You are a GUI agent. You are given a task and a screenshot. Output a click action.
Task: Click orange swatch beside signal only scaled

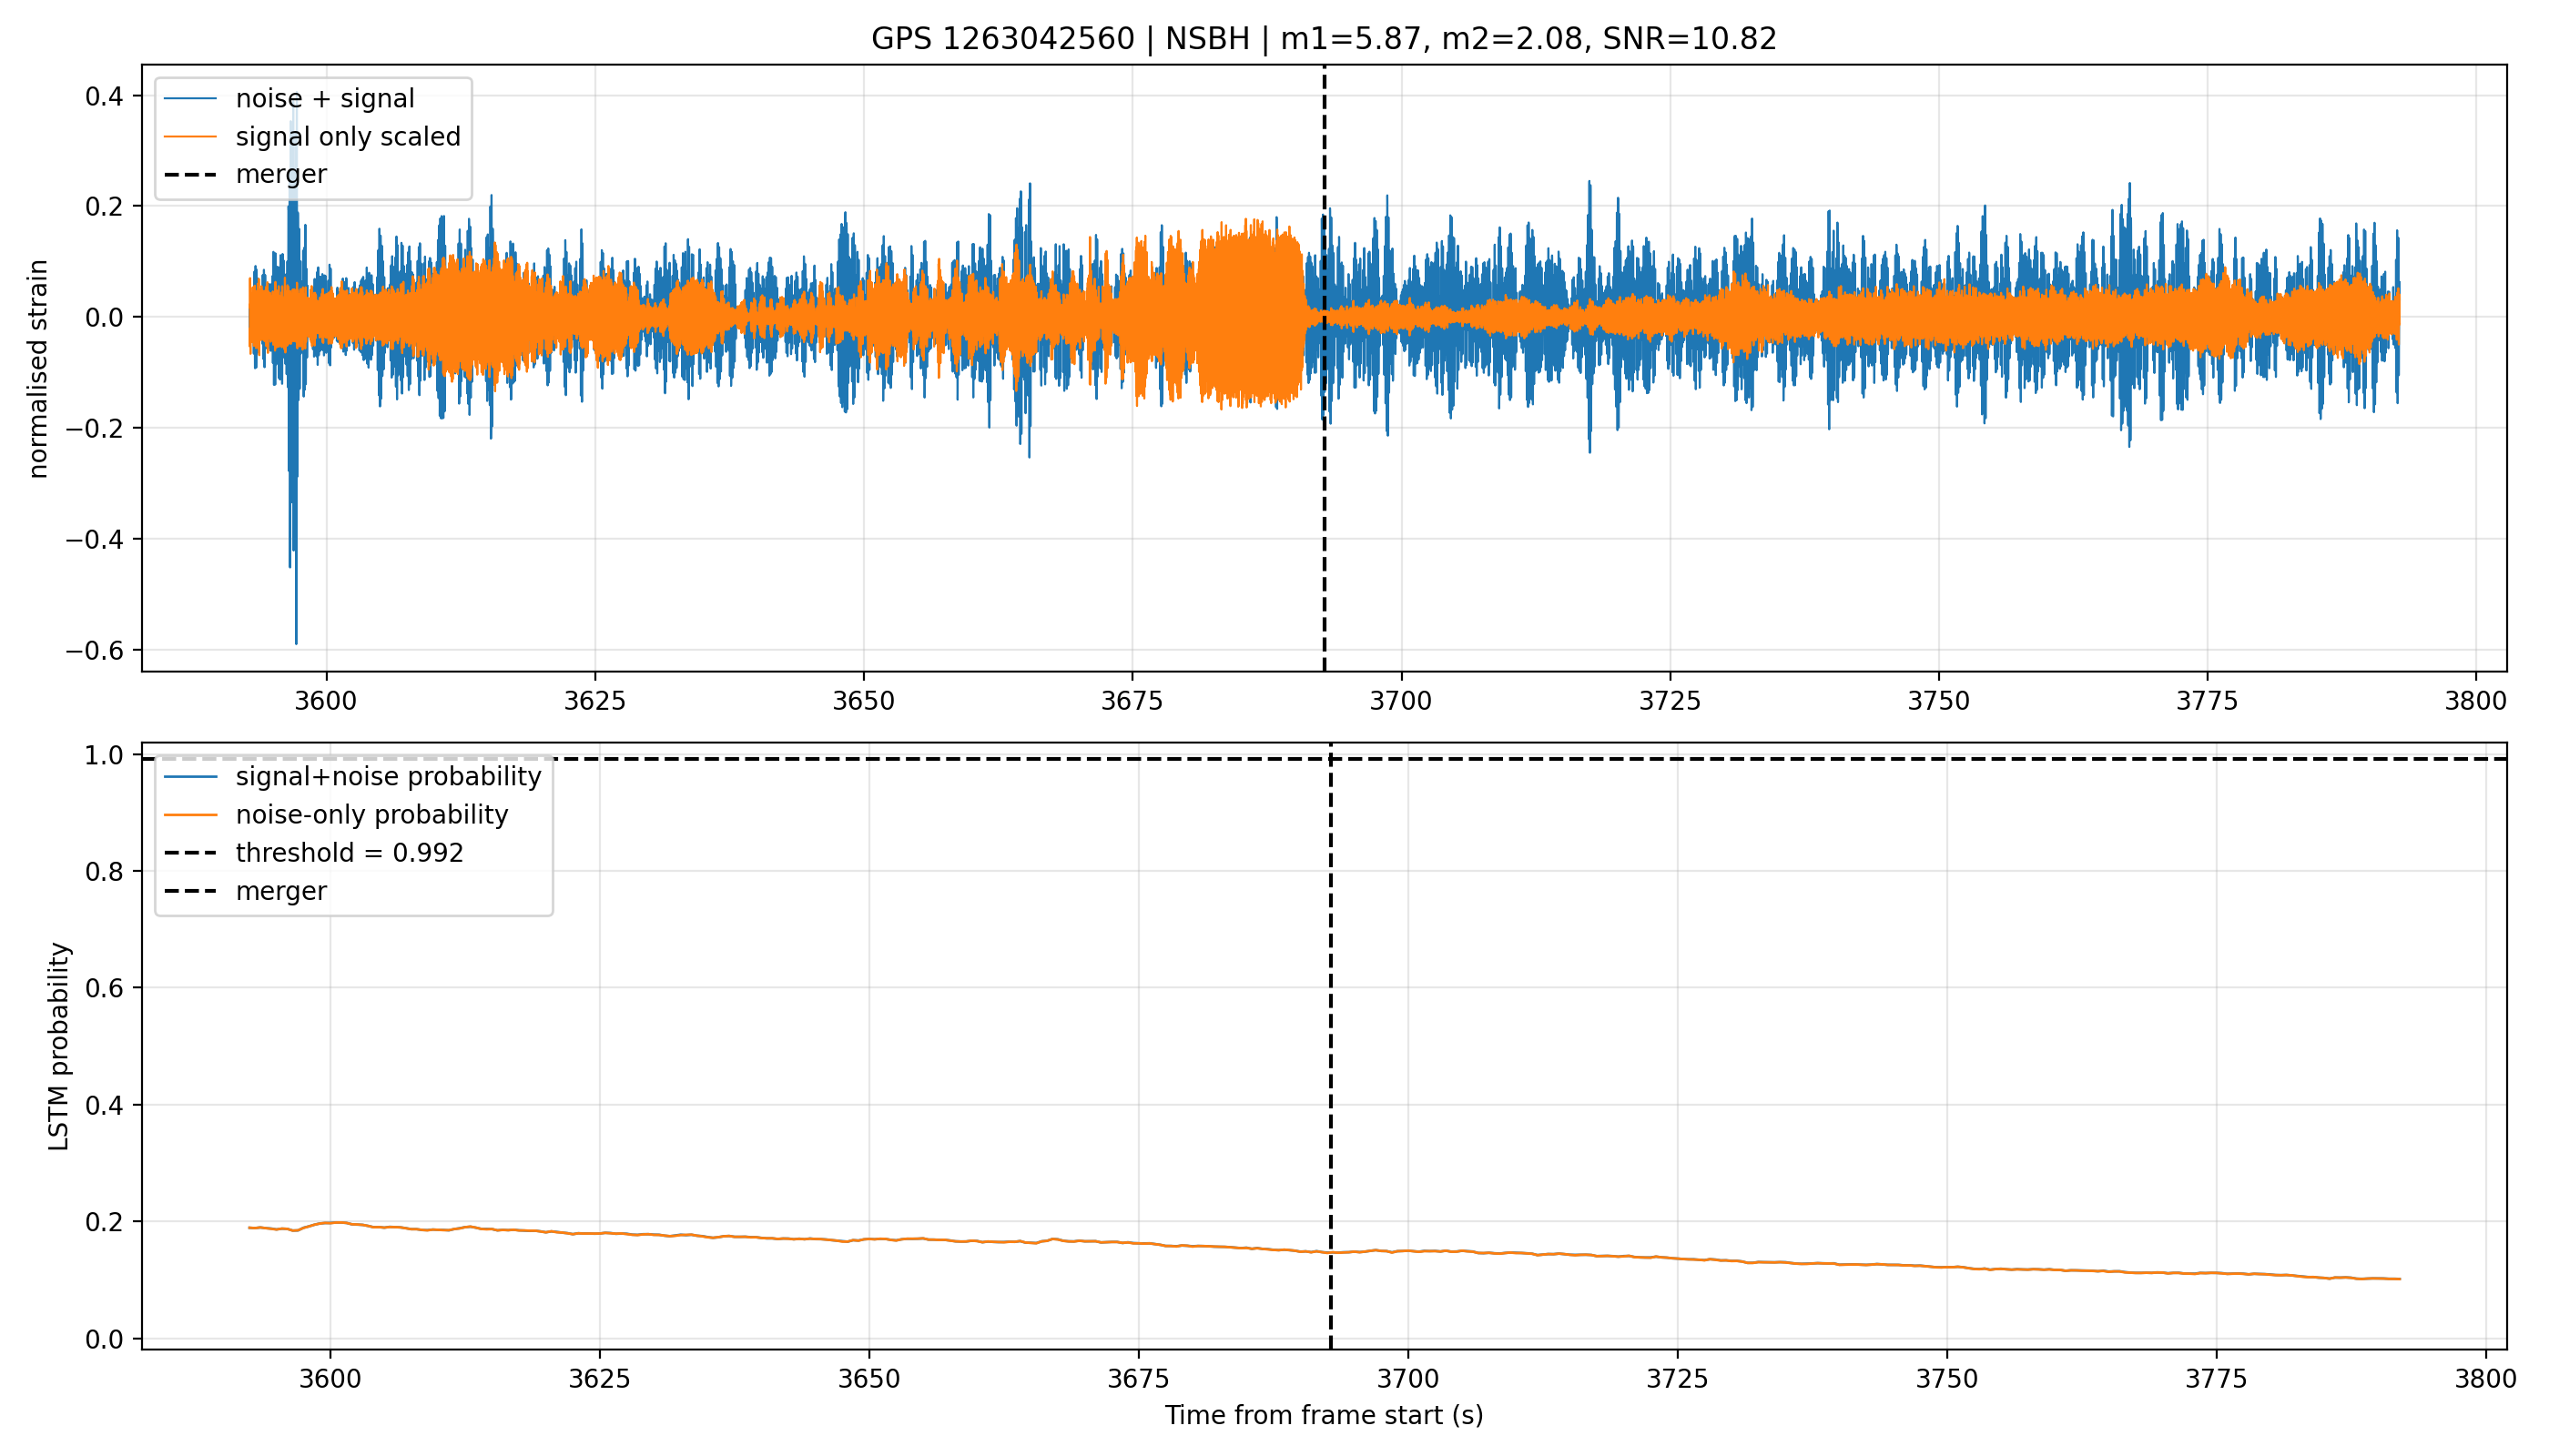click(x=190, y=136)
